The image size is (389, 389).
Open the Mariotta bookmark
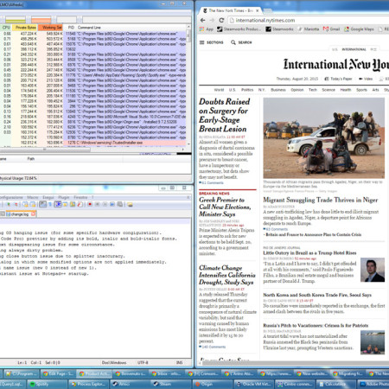(x=309, y=29)
